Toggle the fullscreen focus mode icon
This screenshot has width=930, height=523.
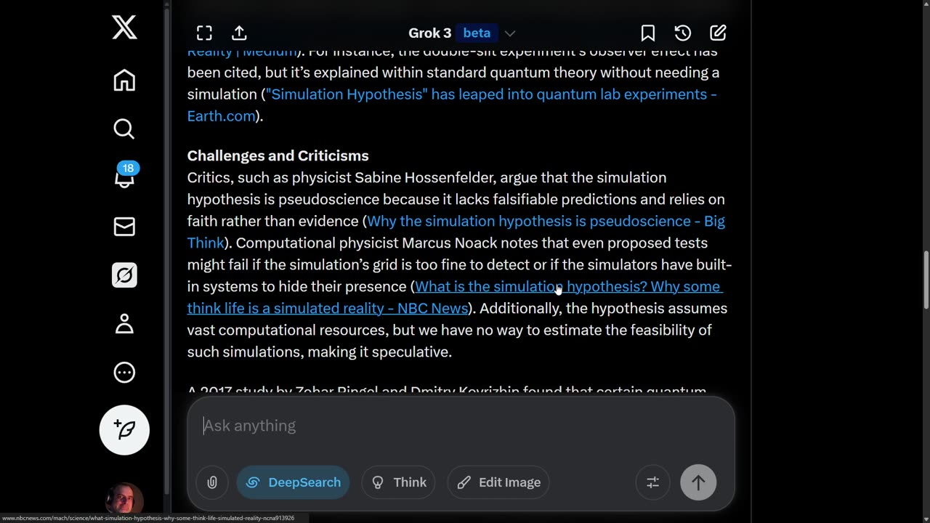(x=204, y=33)
